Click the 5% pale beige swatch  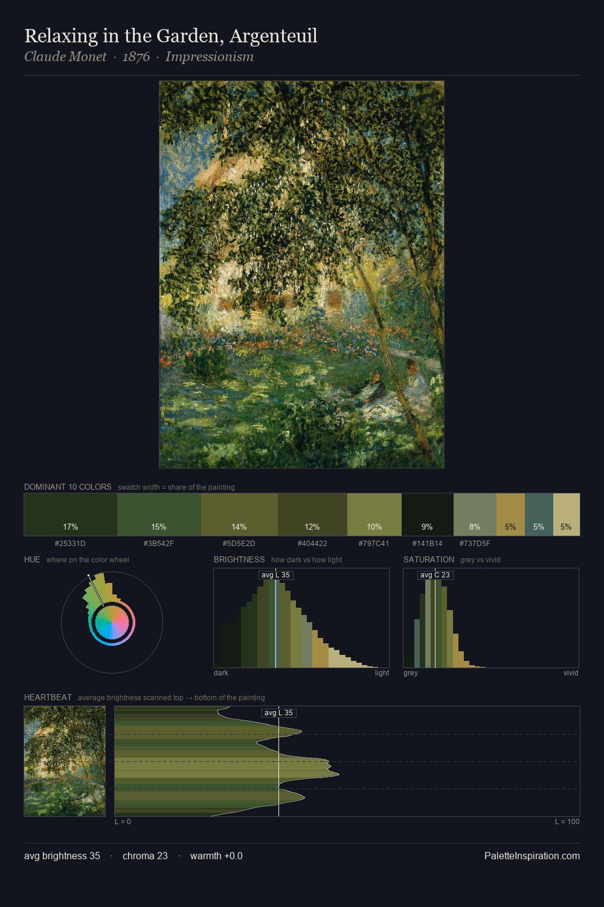[x=567, y=515]
